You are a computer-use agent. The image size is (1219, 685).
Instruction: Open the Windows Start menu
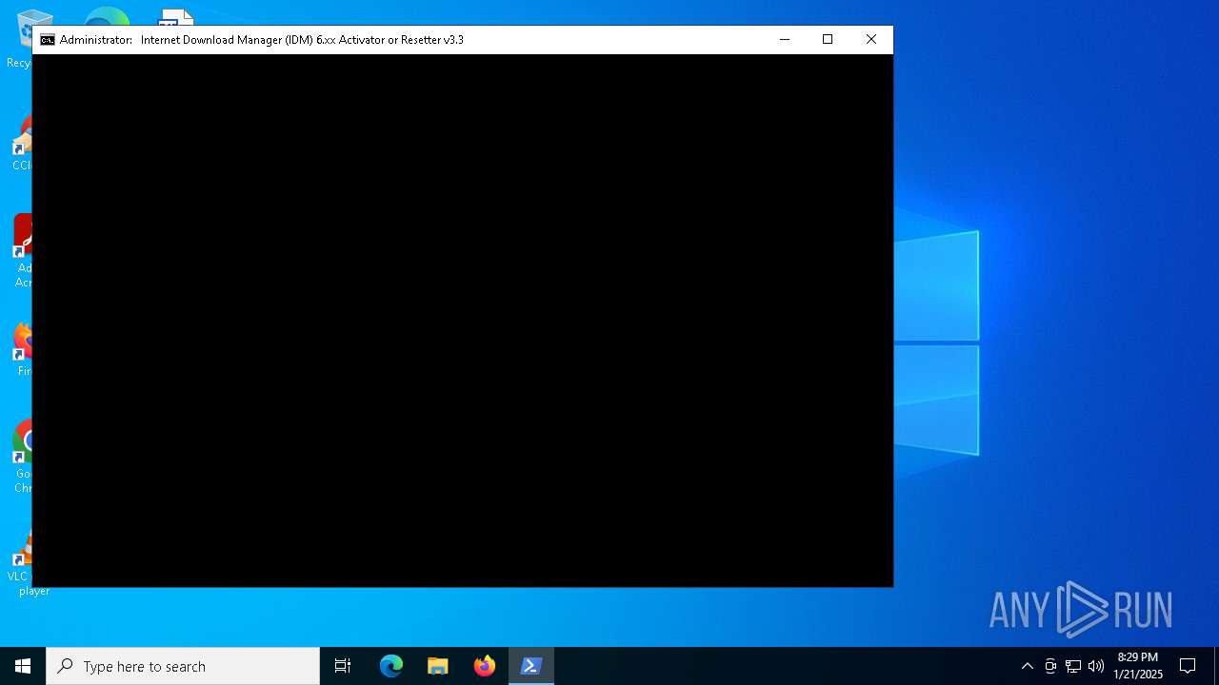click(x=23, y=666)
